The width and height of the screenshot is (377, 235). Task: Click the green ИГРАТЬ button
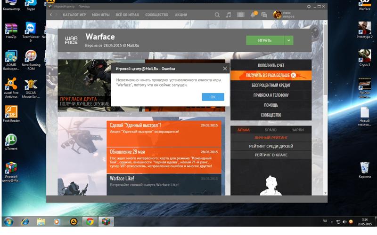pos(265,40)
